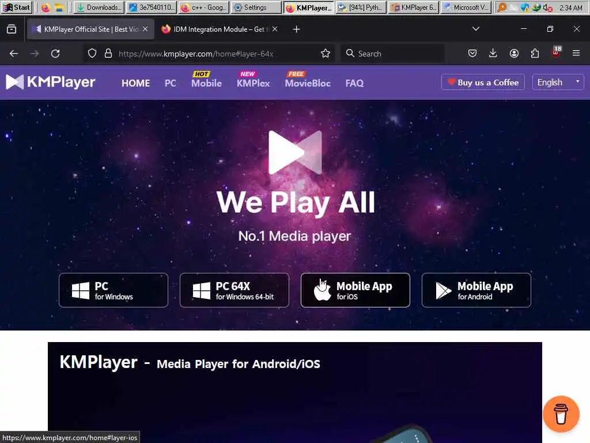Select Mobile App for iOS button
This screenshot has width=590, height=443.
(355, 290)
